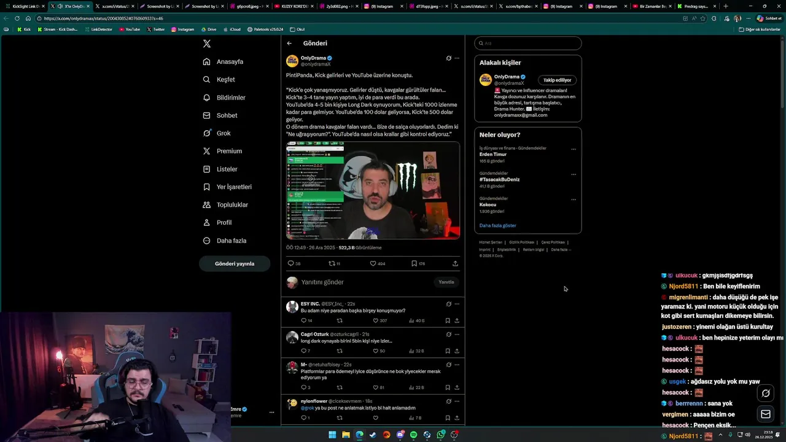This screenshot has height=442, width=786.
Task: Like the Cagri Ozturk reply
Action: pyautogui.click(x=376, y=351)
